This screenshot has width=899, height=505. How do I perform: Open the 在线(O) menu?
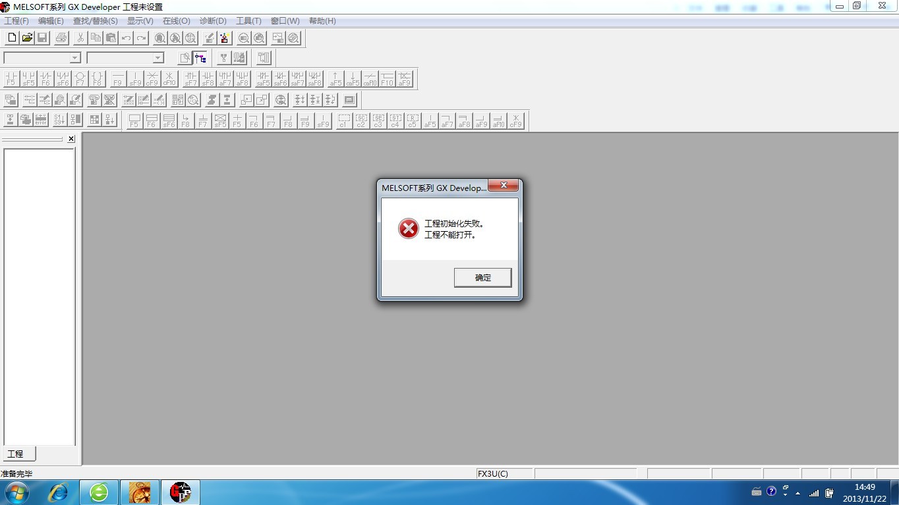(176, 21)
